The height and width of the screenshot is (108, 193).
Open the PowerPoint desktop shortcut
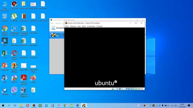tap(5, 66)
